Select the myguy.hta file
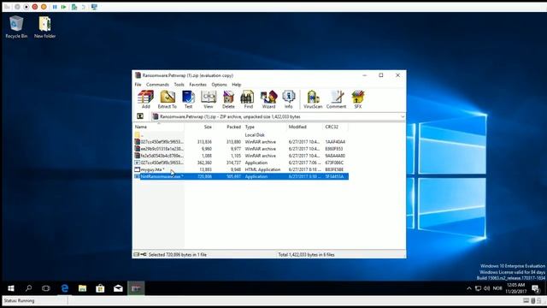 pos(241,169)
